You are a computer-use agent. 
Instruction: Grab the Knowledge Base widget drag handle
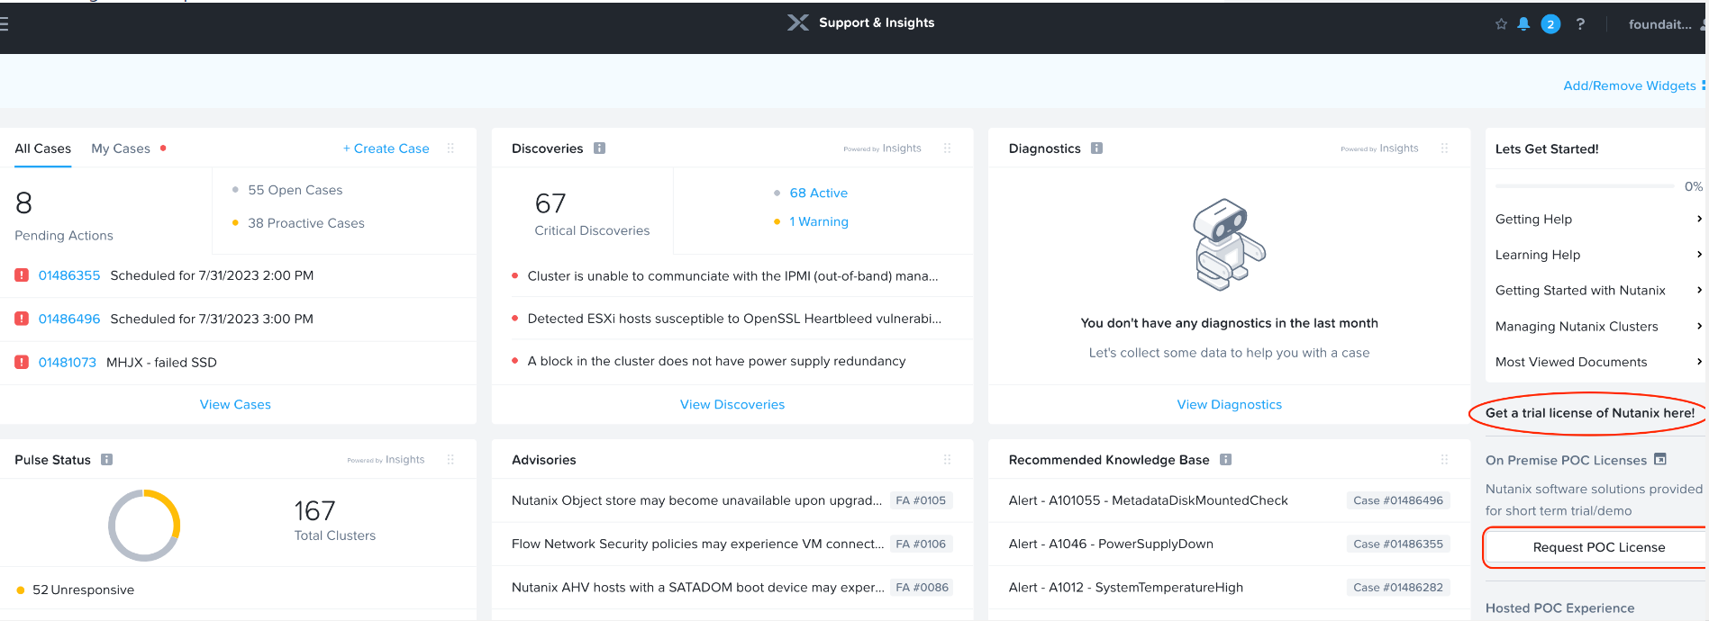[1445, 460]
